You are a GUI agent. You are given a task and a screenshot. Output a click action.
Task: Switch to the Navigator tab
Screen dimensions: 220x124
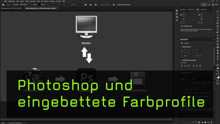(183, 9)
